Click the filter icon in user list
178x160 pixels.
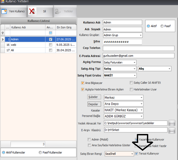tap(3, 33)
